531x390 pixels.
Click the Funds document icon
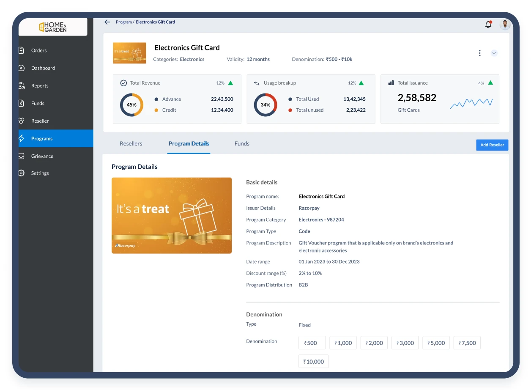pos(22,103)
